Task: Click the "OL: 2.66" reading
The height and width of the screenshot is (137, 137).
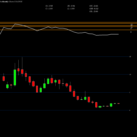Action: 94,12
